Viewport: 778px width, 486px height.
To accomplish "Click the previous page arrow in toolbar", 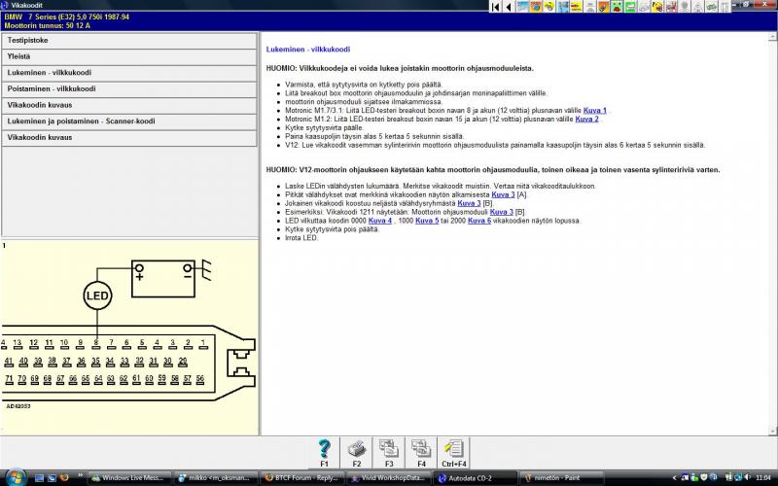I will pyautogui.click(x=510, y=7).
